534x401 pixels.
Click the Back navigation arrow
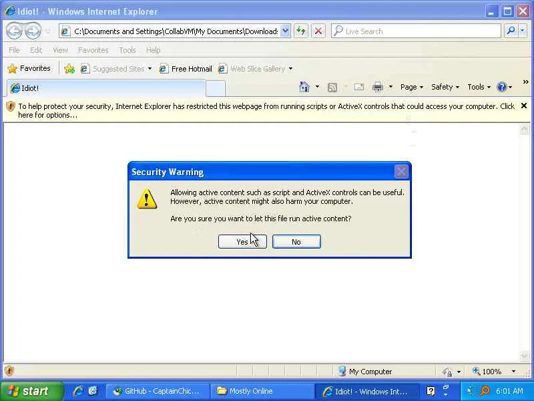14,31
